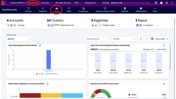Click the SingleUnix blue policy bar
176x99 pixels.
point(49,60)
